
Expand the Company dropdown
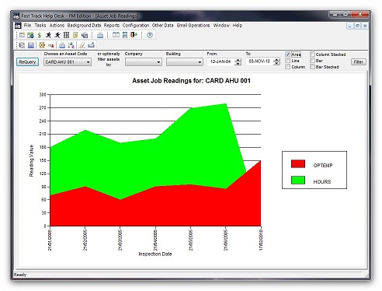click(x=144, y=62)
